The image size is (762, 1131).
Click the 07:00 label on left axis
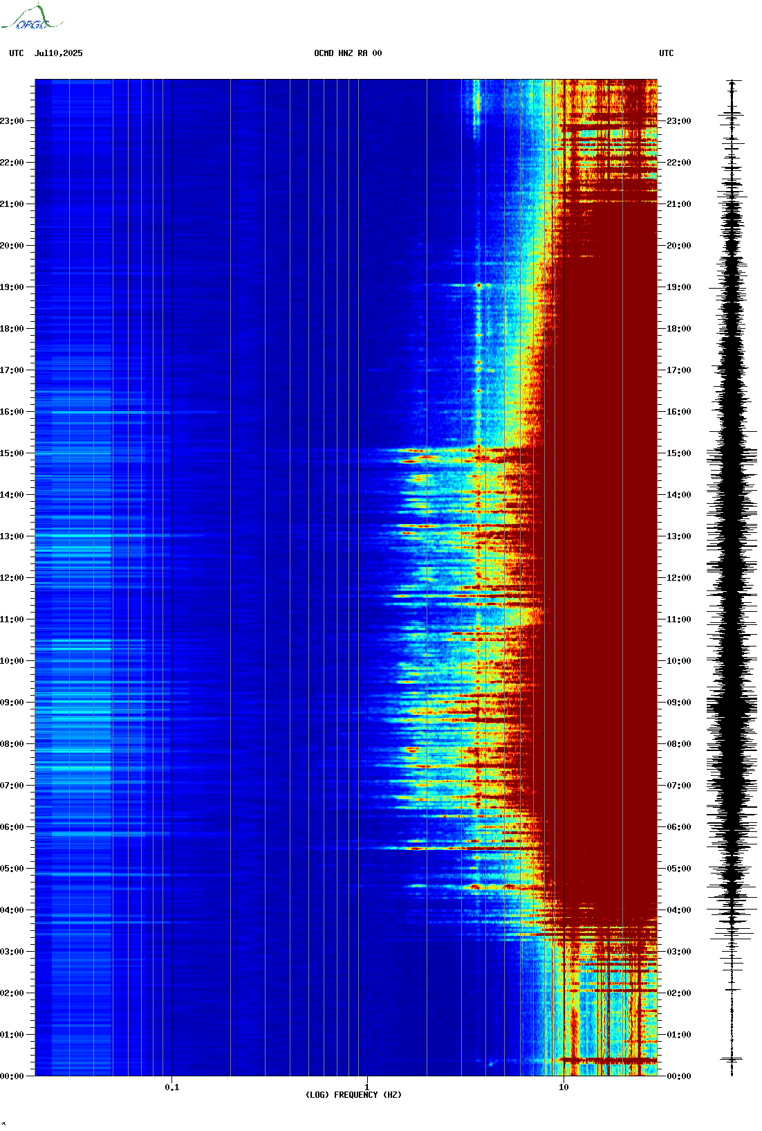12,786
